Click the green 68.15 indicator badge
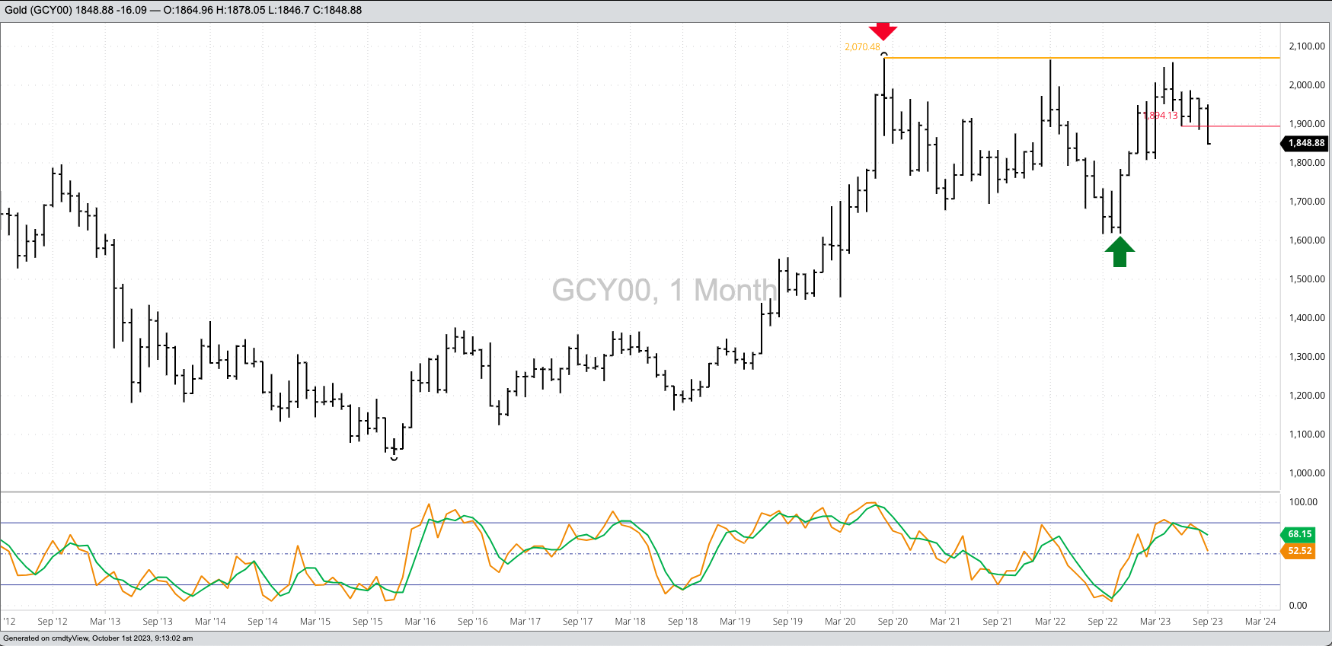Image resolution: width=1332 pixels, height=646 pixels. (1299, 534)
